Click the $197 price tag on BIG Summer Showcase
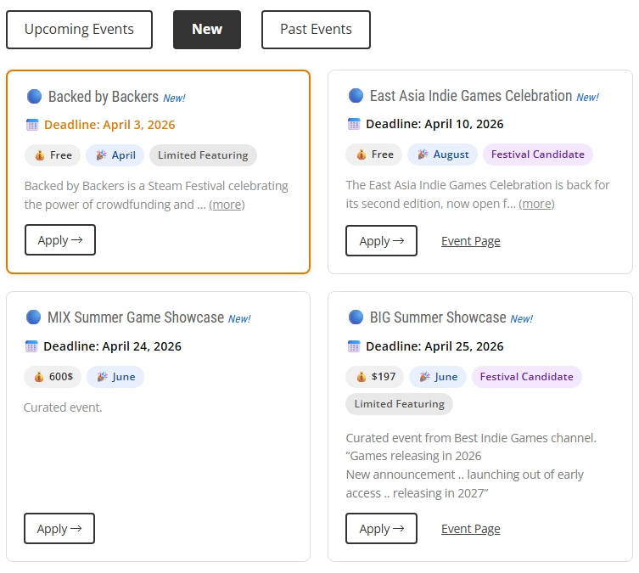The height and width of the screenshot is (573, 639). [378, 377]
